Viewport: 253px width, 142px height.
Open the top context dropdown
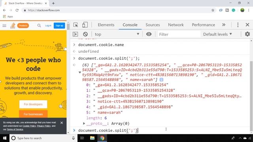(117, 34)
